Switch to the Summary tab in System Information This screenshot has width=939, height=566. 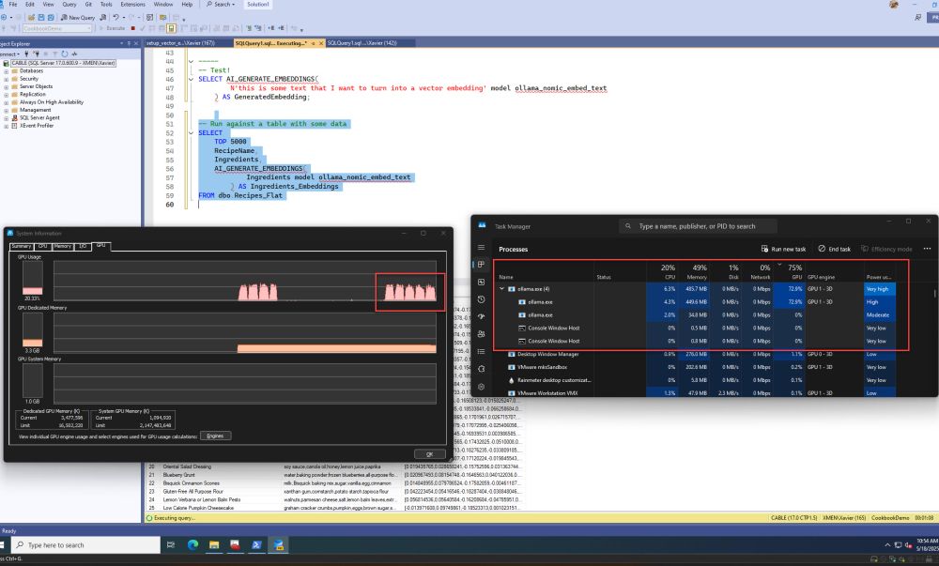(x=21, y=246)
